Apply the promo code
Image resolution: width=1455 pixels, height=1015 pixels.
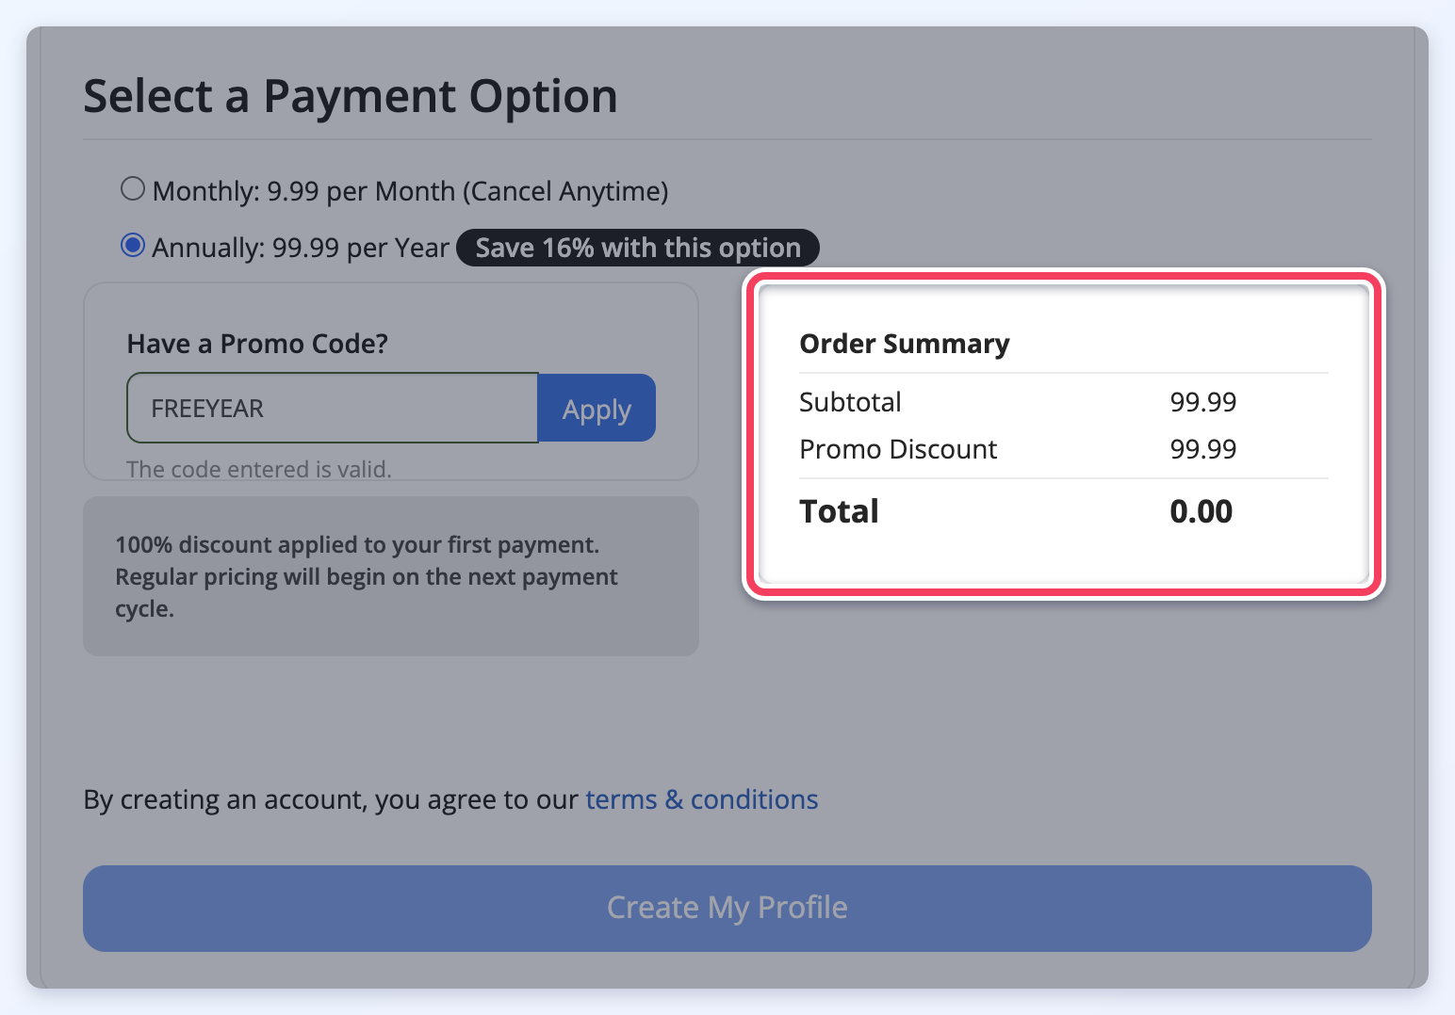pos(597,408)
